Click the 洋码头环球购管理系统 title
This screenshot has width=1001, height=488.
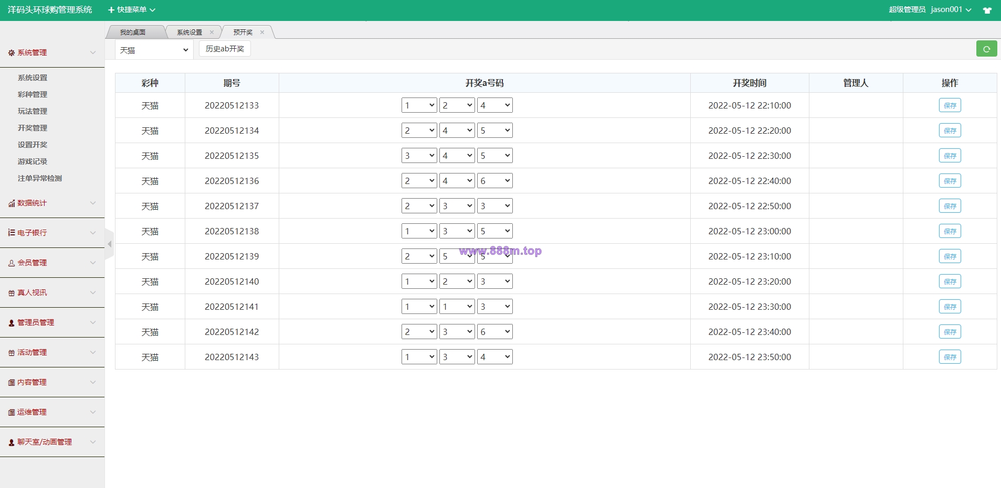50,9
